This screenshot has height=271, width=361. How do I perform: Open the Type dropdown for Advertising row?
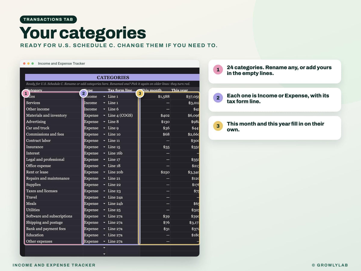104,122
